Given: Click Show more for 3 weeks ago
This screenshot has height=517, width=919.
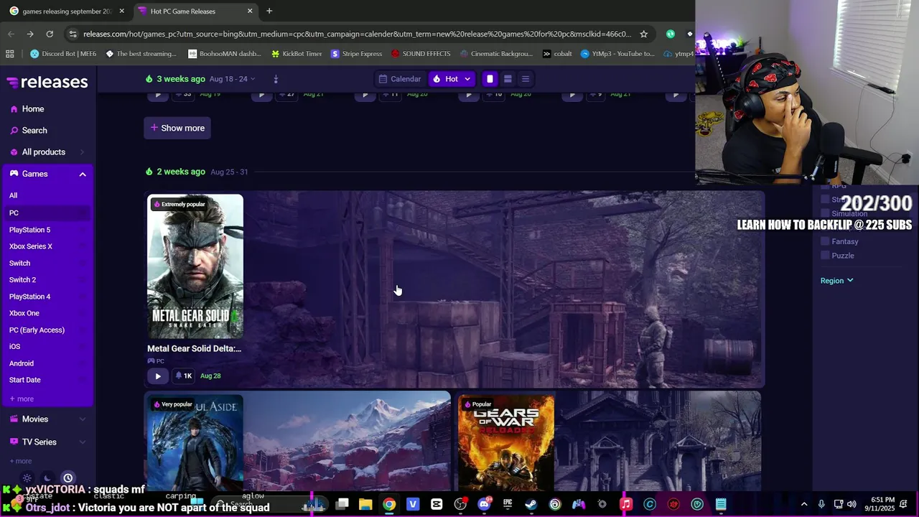Looking at the screenshot, I should [x=177, y=128].
